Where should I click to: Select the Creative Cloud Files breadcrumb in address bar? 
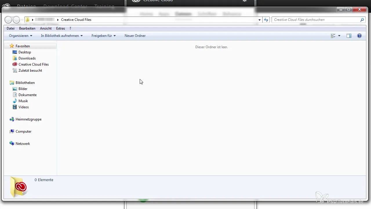tap(76, 20)
